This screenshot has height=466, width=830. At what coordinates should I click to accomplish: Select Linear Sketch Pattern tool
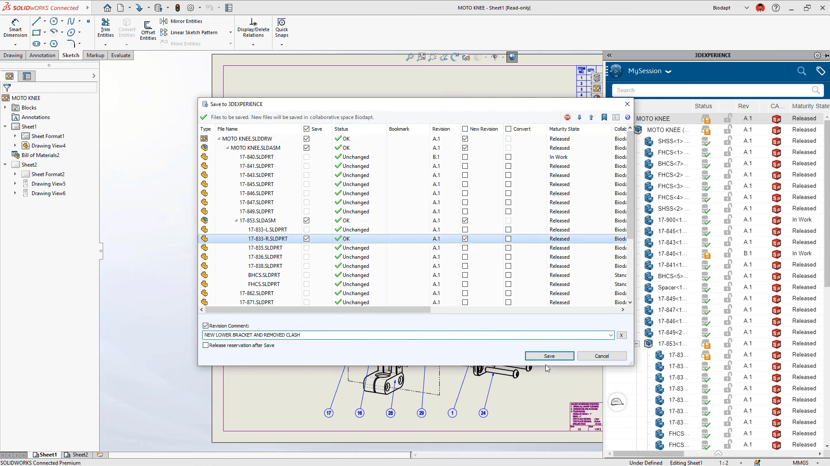coord(189,32)
